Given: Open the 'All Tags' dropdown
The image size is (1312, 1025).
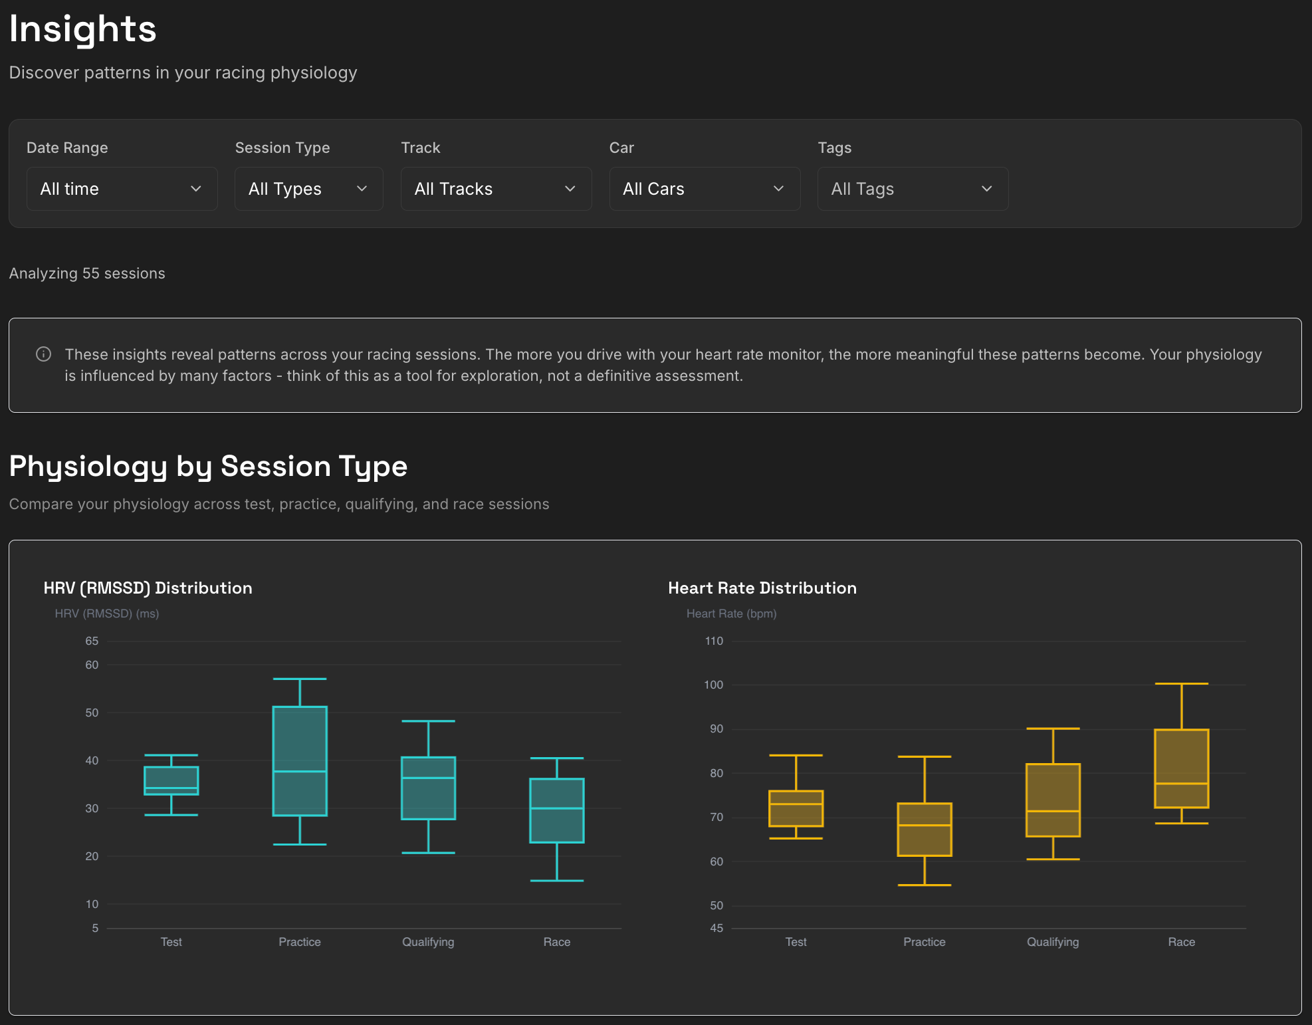Looking at the screenshot, I should 913,189.
